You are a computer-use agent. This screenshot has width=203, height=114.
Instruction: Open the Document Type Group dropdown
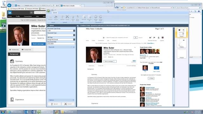[x=74, y=31]
